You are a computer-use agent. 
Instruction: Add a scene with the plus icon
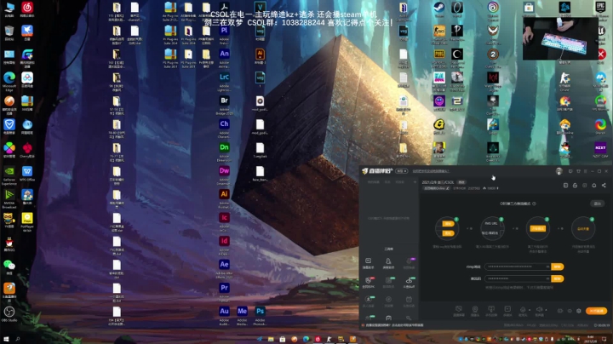pyautogui.click(x=415, y=182)
